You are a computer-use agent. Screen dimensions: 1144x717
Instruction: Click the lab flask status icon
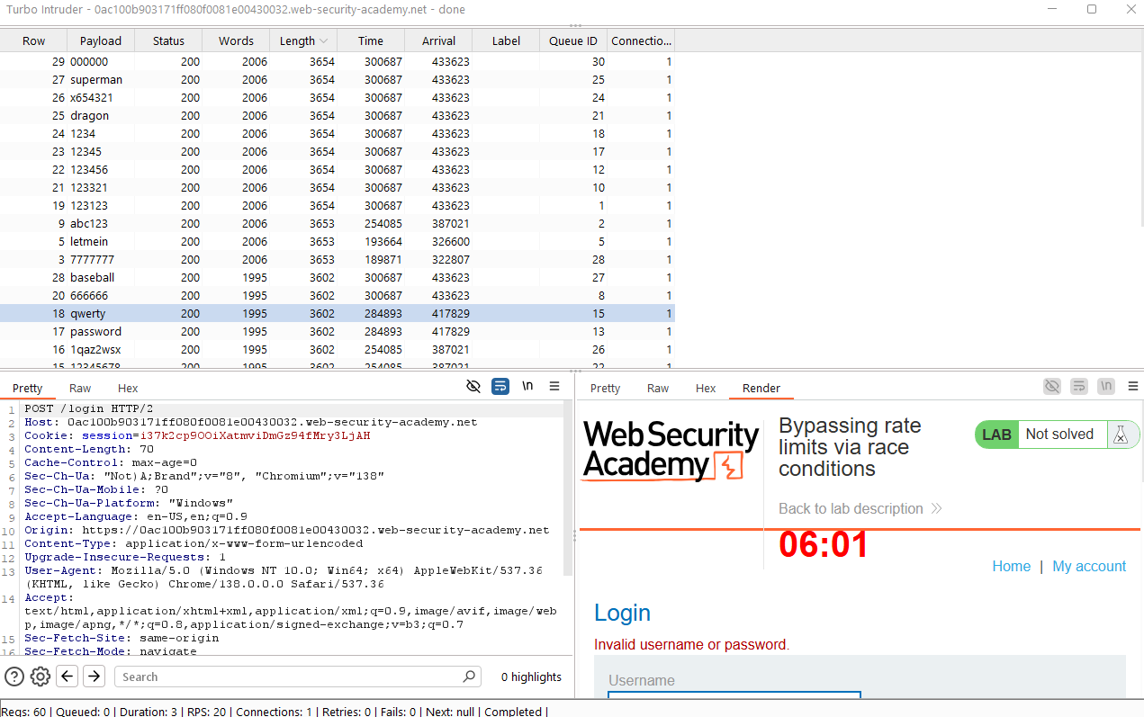click(1120, 435)
